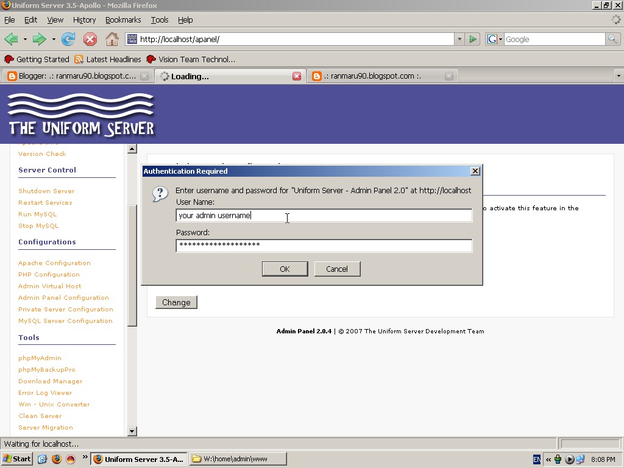Open Latest Headlines feed bookmark

(108, 59)
